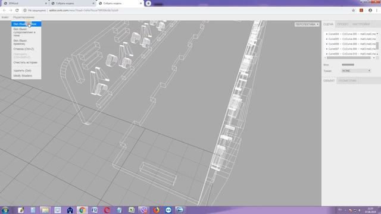Open the Chrome profile icon
The width and height of the screenshot is (381, 214).
click(370, 11)
